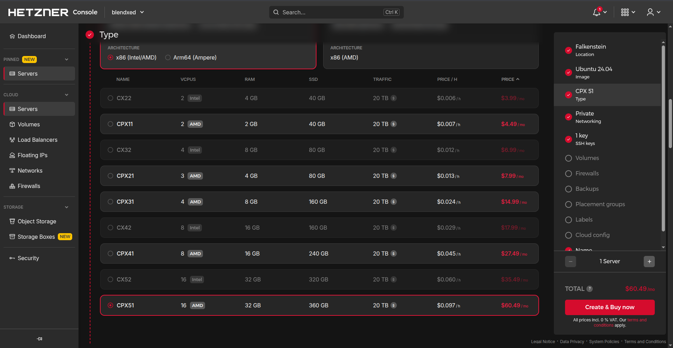673x348 pixels.
Task: Go to Object Storage in sidebar
Action: tap(37, 221)
